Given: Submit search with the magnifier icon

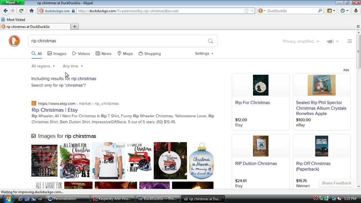Looking at the screenshot, I should 210,41.
